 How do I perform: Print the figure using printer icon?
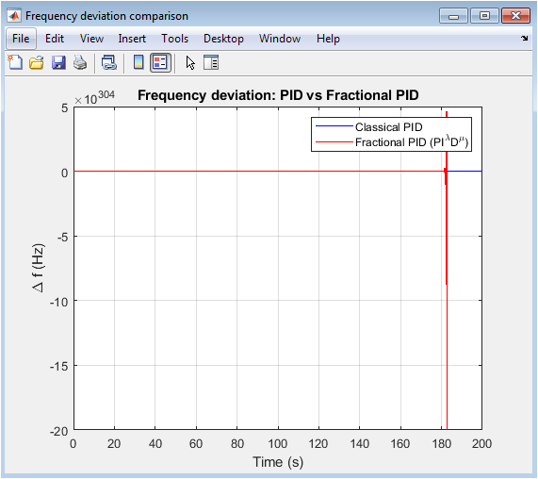[80, 63]
